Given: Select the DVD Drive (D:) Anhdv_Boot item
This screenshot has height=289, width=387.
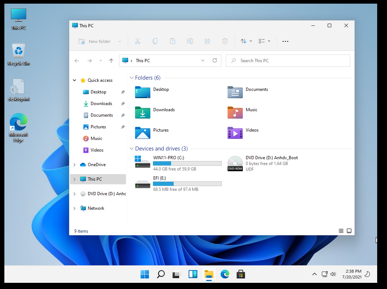Looking at the screenshot, I should point(262,163).
